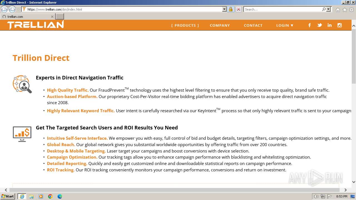Click the direct navigation globe magnifier icon

tap(22, 84)
